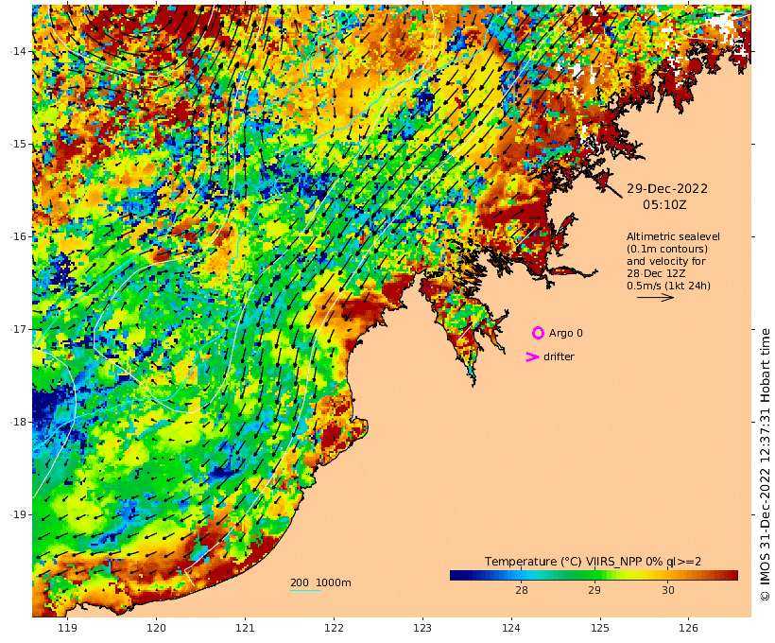Viewport: 775px width, 643px height.
Task: Click the 'Argo 0' legend label
Action: (565, 334)
